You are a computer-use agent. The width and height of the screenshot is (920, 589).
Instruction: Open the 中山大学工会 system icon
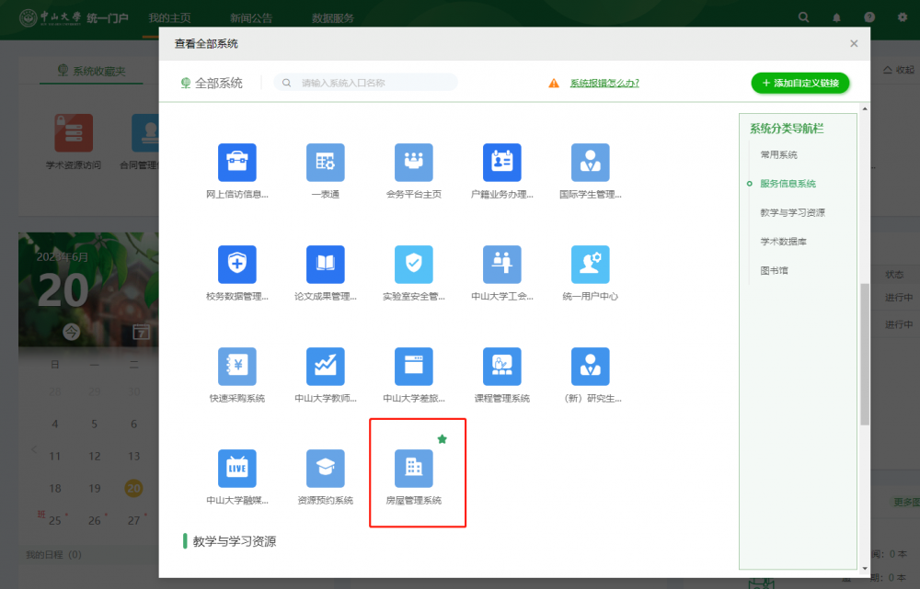[501, 265]
